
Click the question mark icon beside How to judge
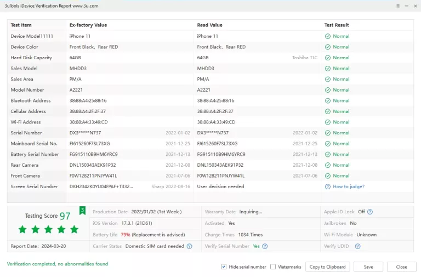(328, 186)
